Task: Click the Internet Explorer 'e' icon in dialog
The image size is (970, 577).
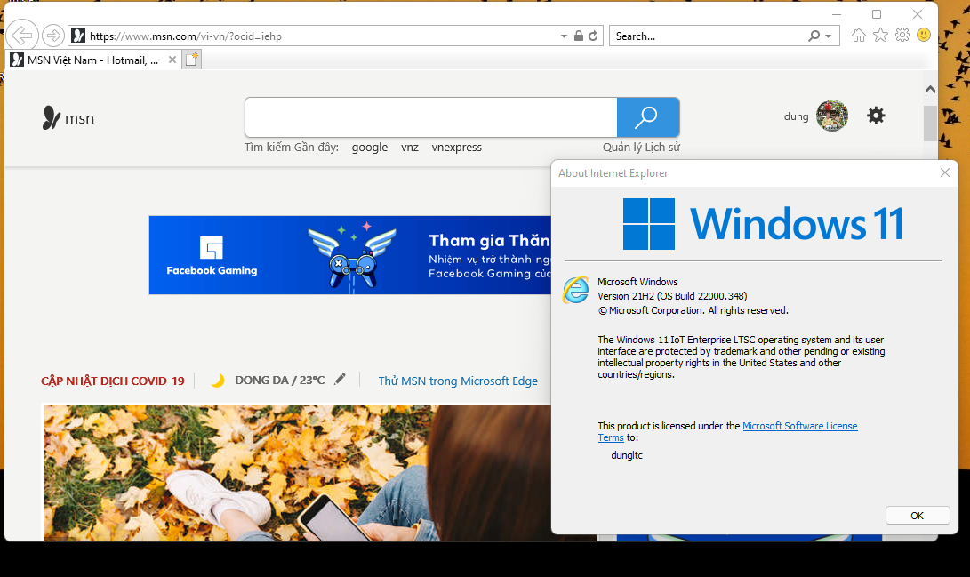Action: click(x=575, y=290)
